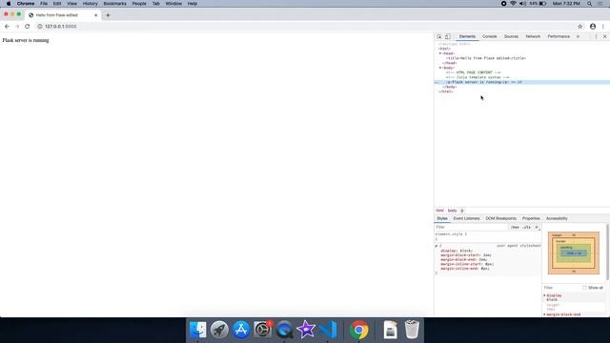This screenshot has height=343, width=610.
Task: Toggle the device toolbar icon in DevTools
Action: point(447,36)
